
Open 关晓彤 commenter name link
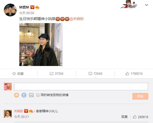(19, 111)
